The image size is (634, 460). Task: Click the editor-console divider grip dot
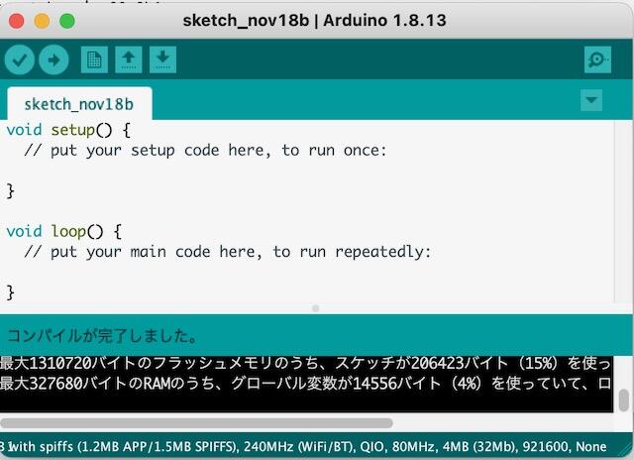coord(315,308)
